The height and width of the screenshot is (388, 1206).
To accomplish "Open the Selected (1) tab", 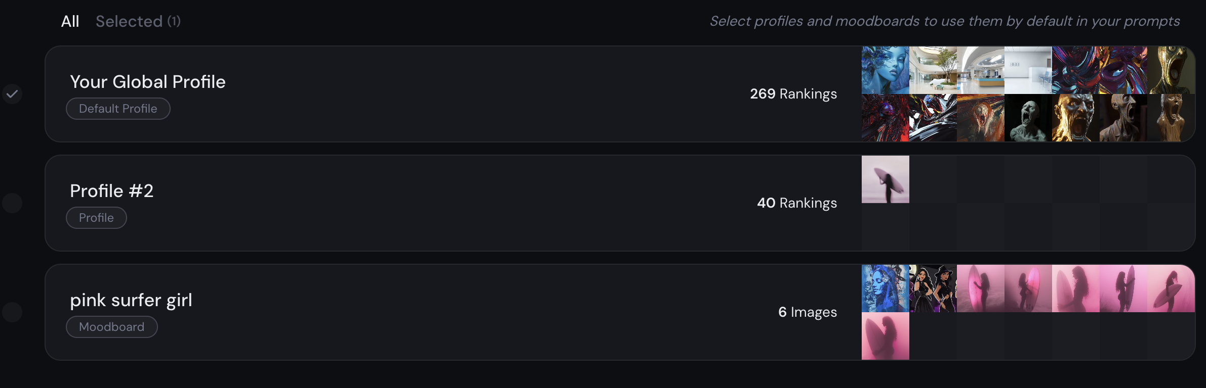I will pos(138,21).
